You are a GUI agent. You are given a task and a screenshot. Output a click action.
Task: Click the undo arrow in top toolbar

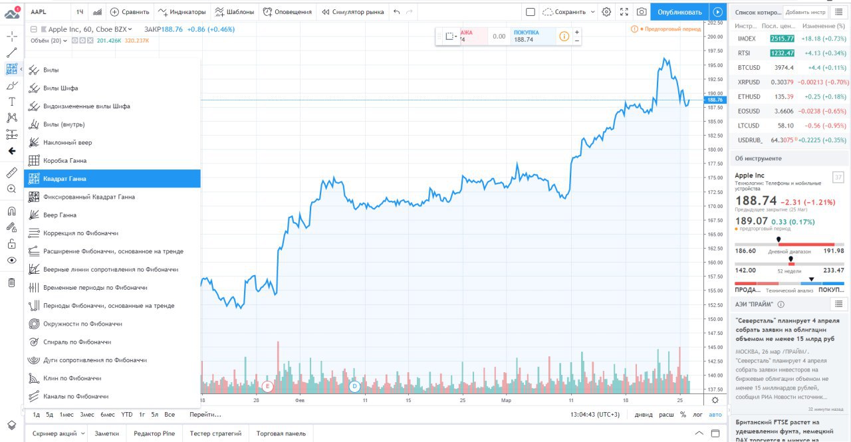[x=397, y=12]
